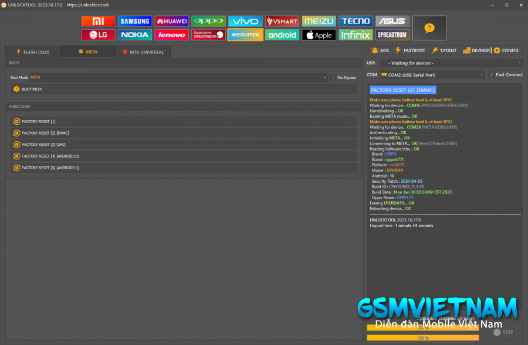
Task: Click the Security Patch 2021-04-05 line
Action: click(x=397, y=181)
